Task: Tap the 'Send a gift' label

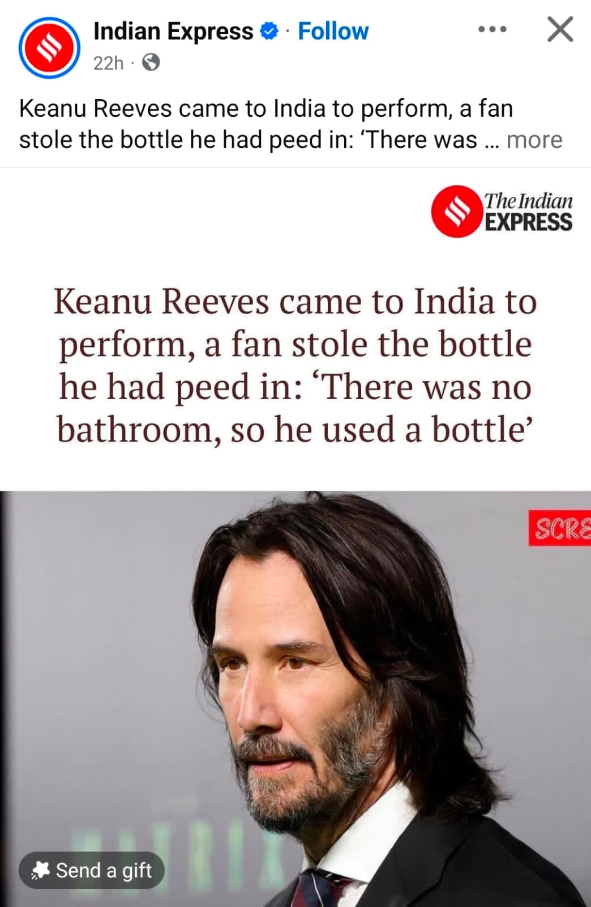Action: click(x=104, y=870)
